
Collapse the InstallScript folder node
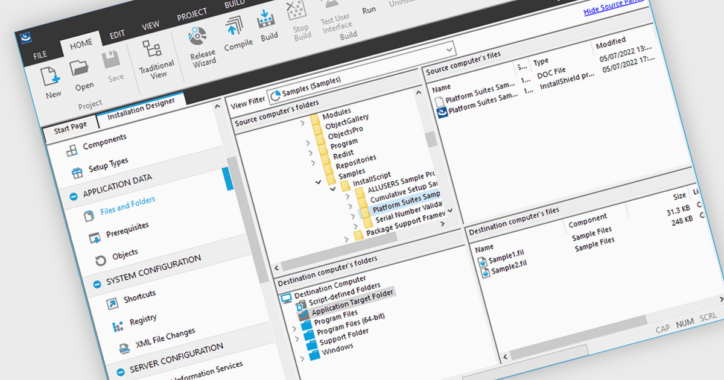coord(331,188)
